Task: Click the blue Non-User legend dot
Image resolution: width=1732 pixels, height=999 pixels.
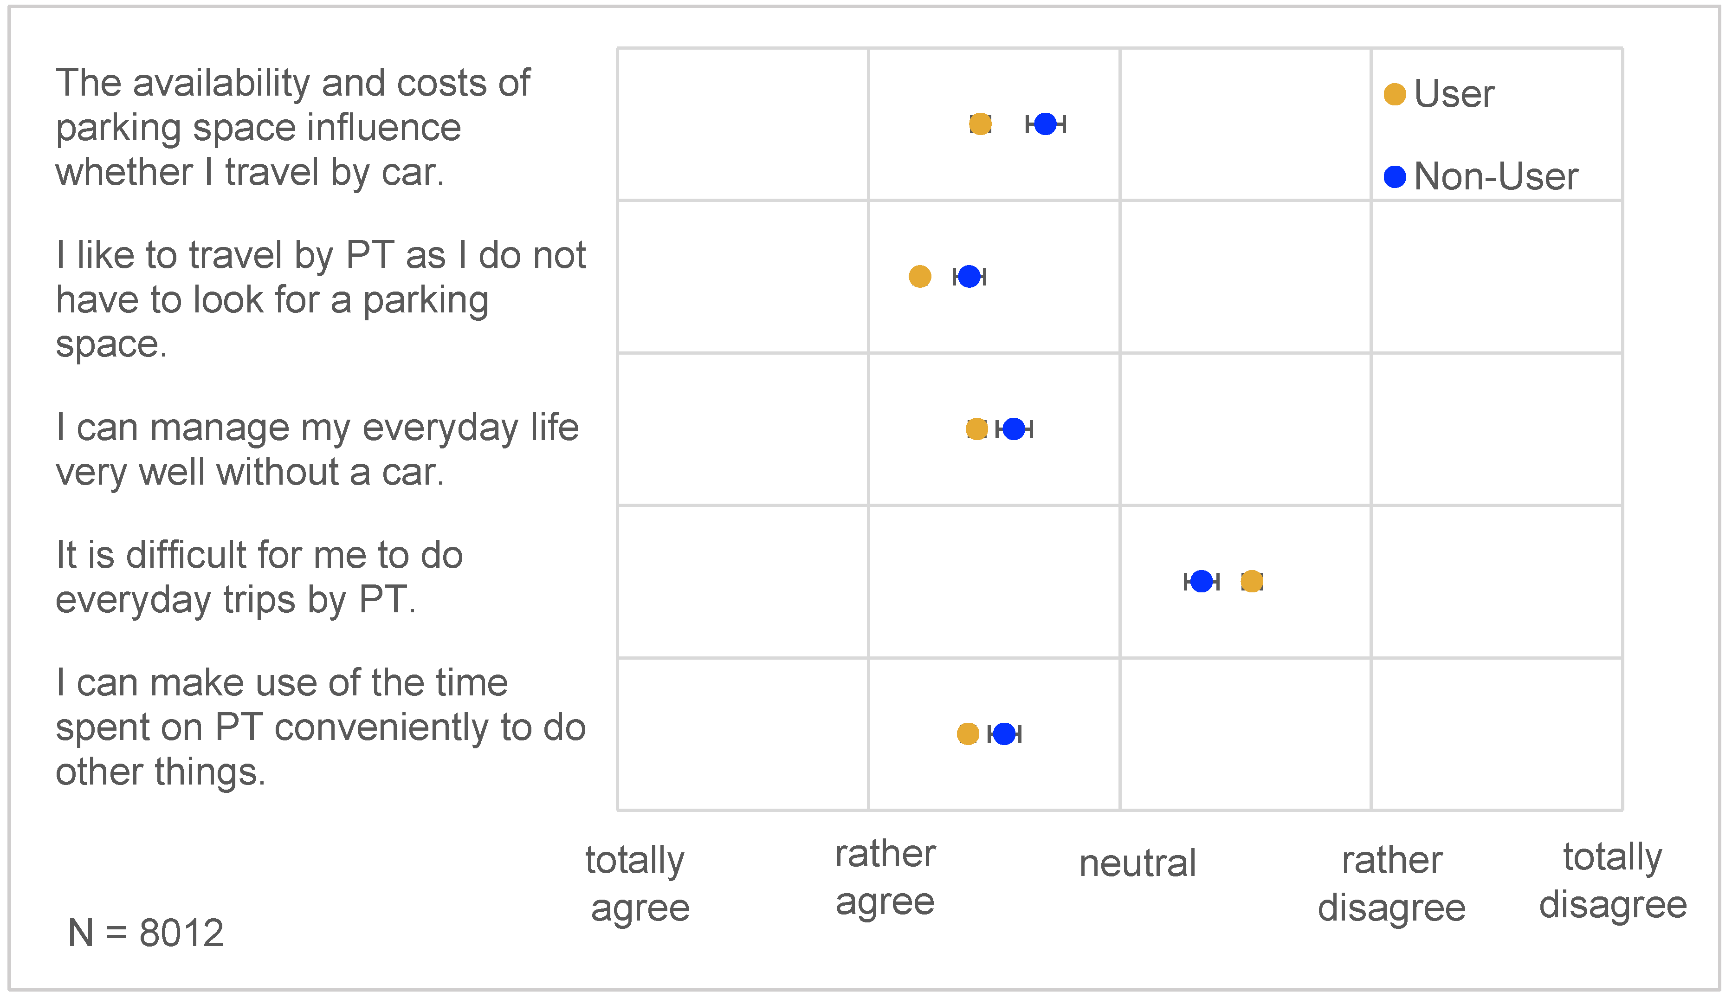Action: (x=1395, y=177)
